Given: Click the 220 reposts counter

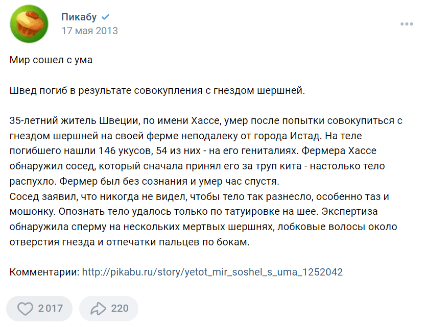Looking at the screenshot, I should click(120, 308).
